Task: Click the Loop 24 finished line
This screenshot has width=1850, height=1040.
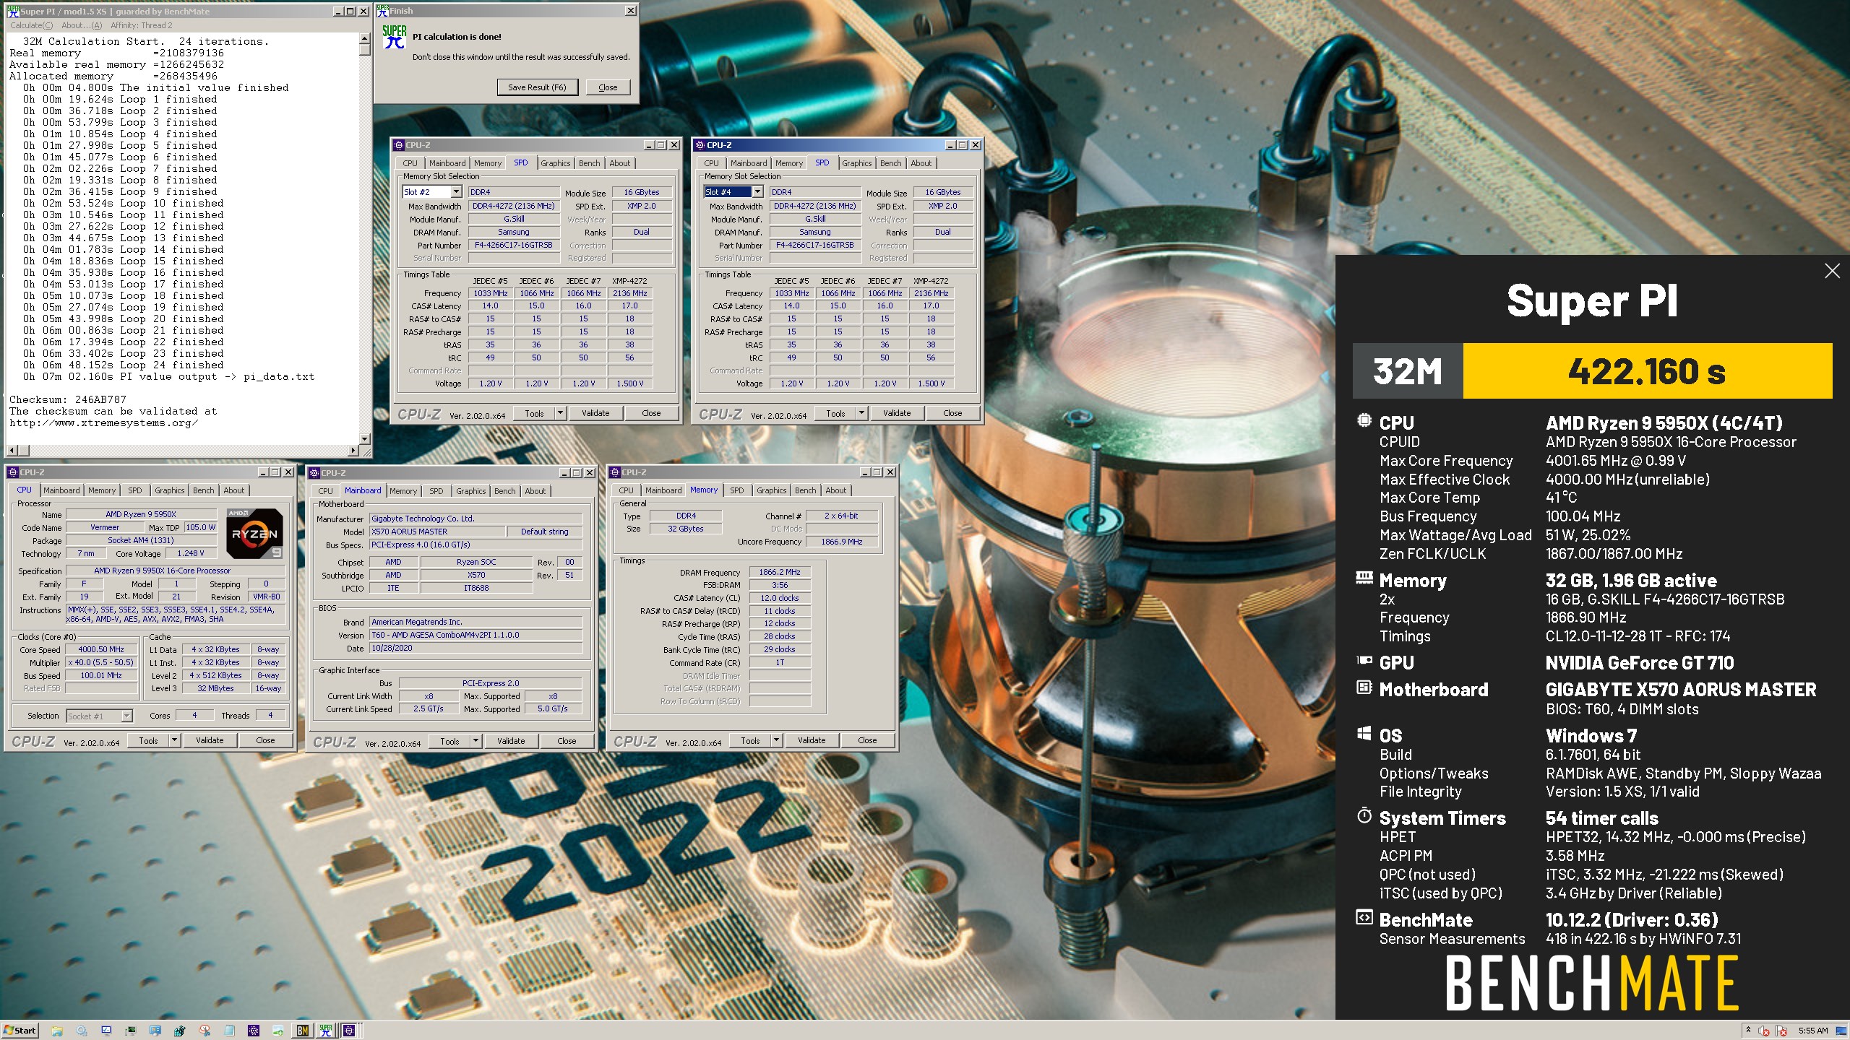Action: click(x=123, y=365)
